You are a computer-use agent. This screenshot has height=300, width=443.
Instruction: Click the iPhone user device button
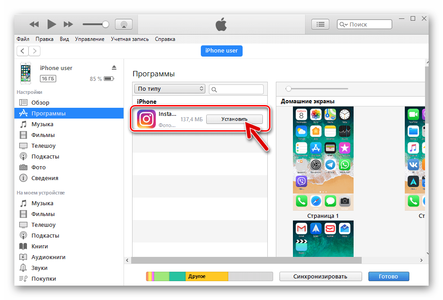pyautogui.click(x=221, y=51)
